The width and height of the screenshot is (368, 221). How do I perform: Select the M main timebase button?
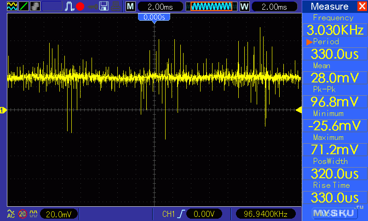[131, 6]
